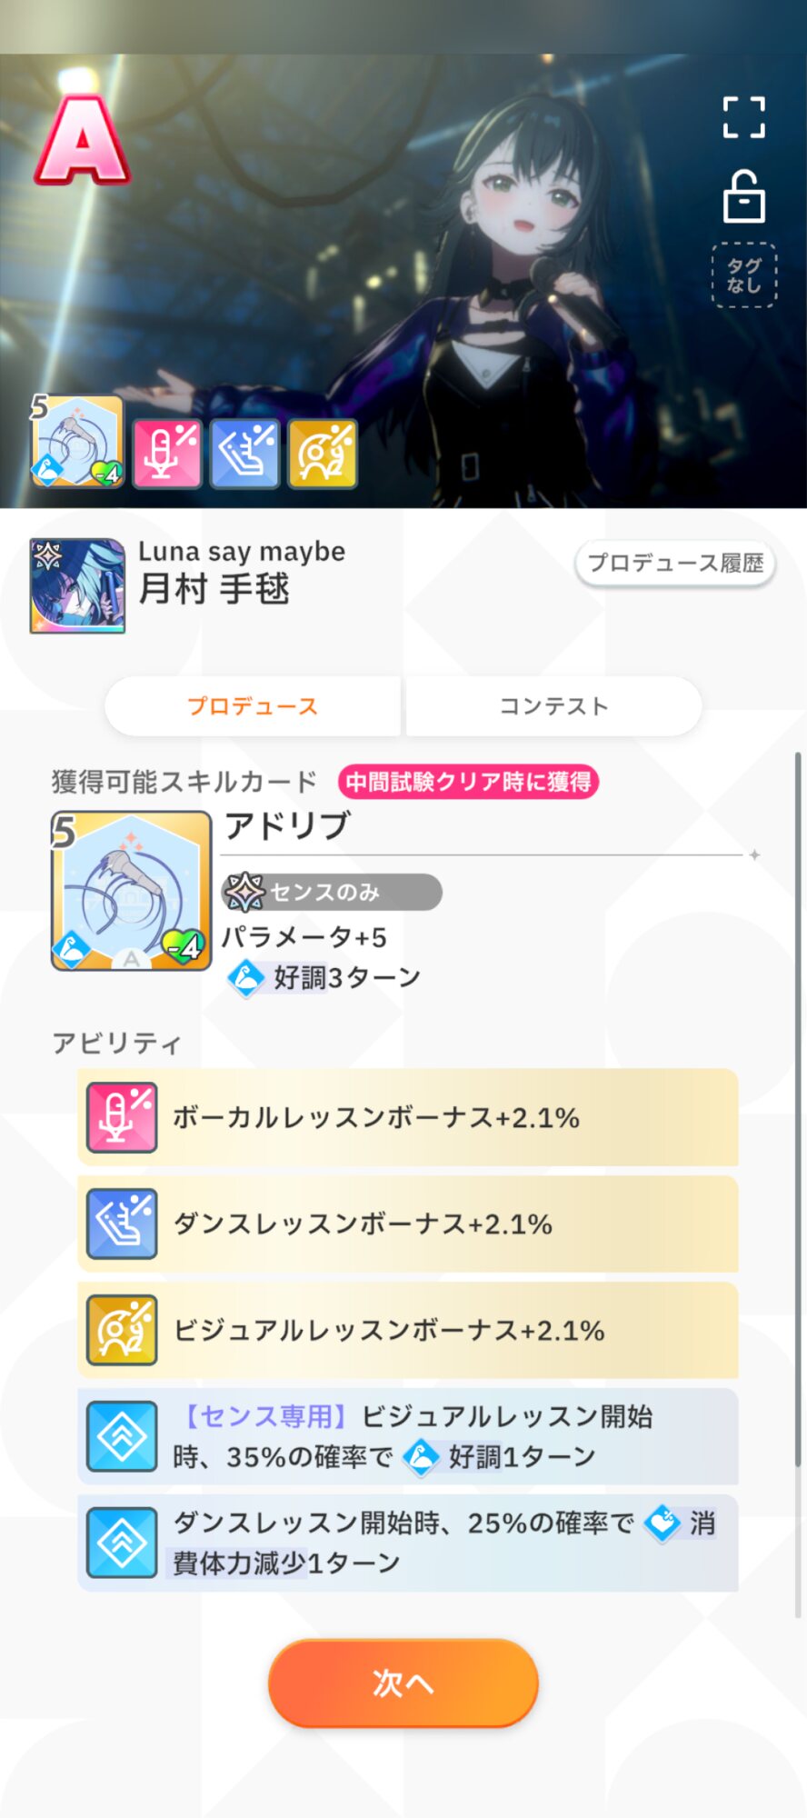The width and height of the screenshot is (807, 1818).
Task: Tap the fullscreen view icon
Action: click(743, 117)
